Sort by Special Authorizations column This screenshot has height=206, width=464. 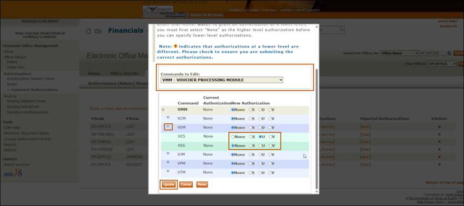(385, 119)
